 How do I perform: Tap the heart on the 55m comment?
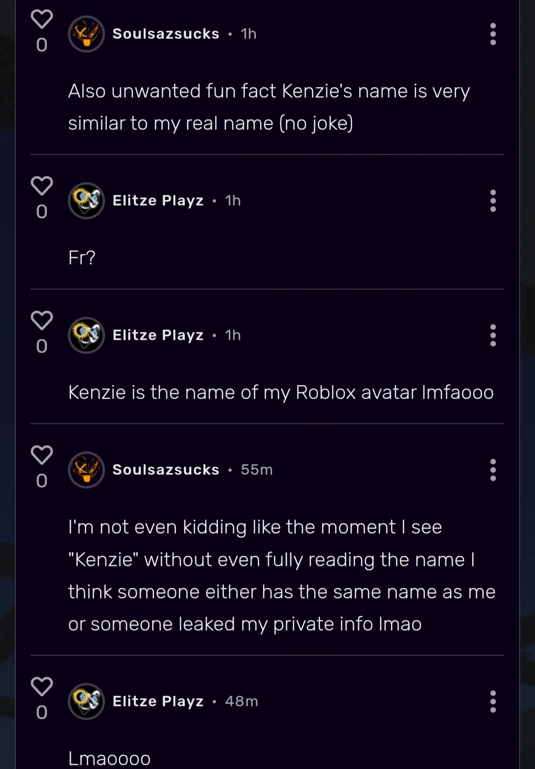coord(42,455)
